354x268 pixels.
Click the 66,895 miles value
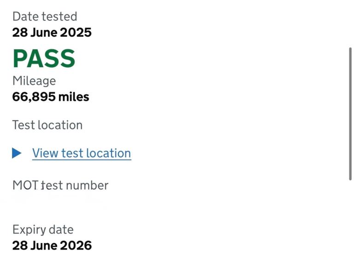coord(51,97)
